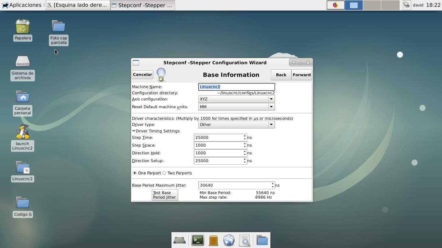Screen dimensions: 442x248
Task: Click the drive notification tray icon
Action: click(x=407, y=5)
